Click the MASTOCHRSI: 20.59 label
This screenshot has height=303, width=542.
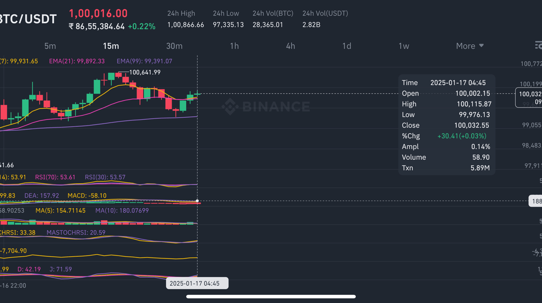(x=76, y=232)
